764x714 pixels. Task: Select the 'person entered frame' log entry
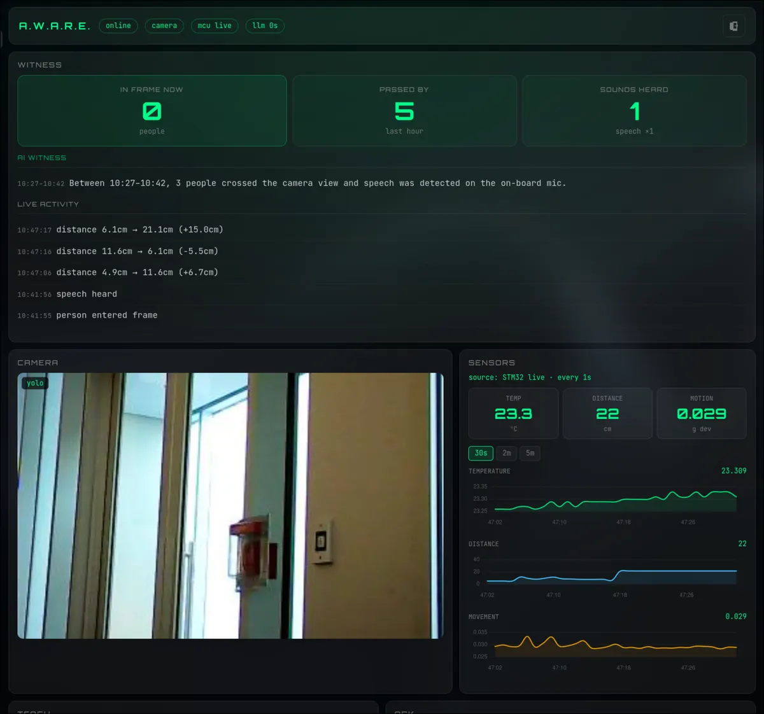tap(382, 315)
